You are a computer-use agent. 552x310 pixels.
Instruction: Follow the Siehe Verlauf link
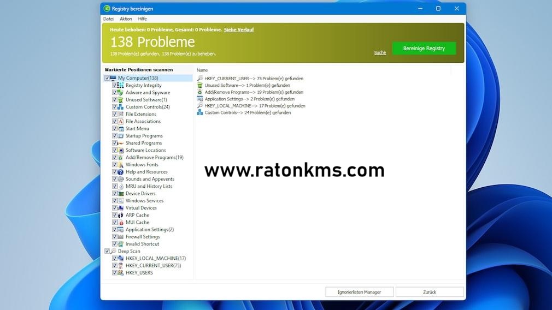[x=239, y=29]
